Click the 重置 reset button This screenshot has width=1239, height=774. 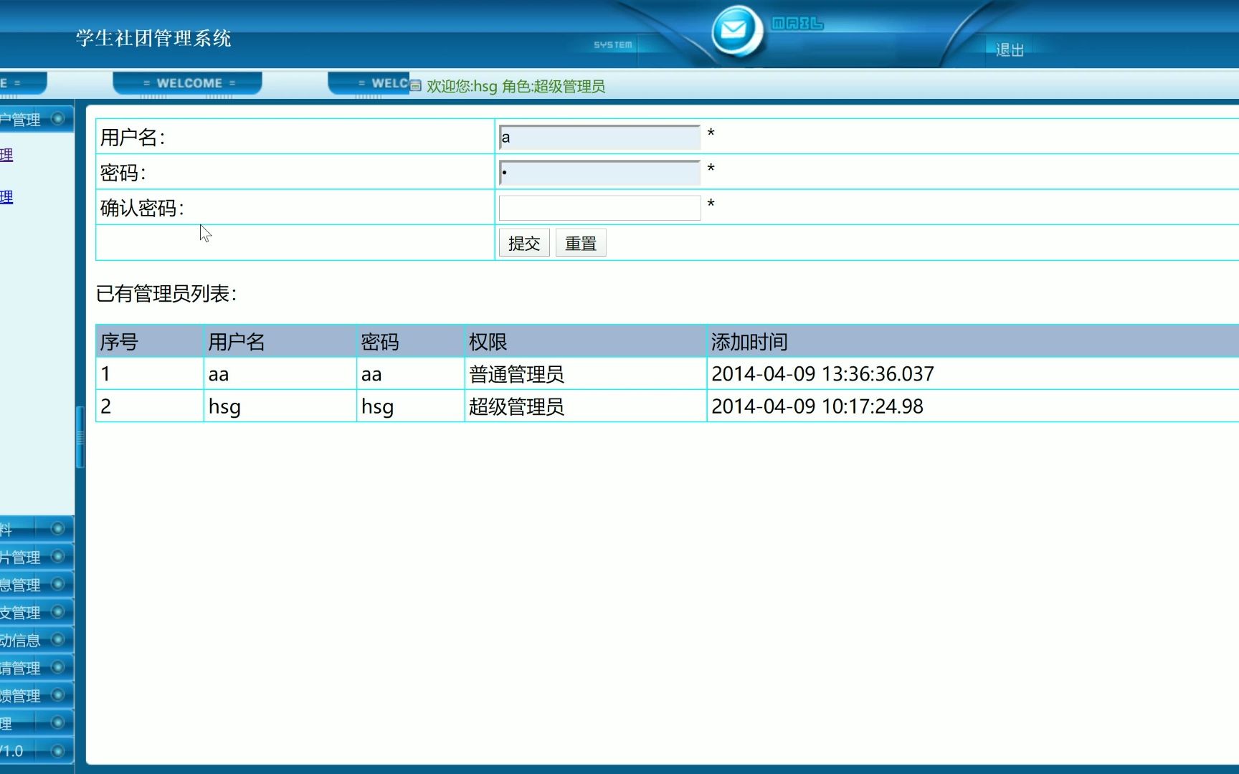(581, 243)
